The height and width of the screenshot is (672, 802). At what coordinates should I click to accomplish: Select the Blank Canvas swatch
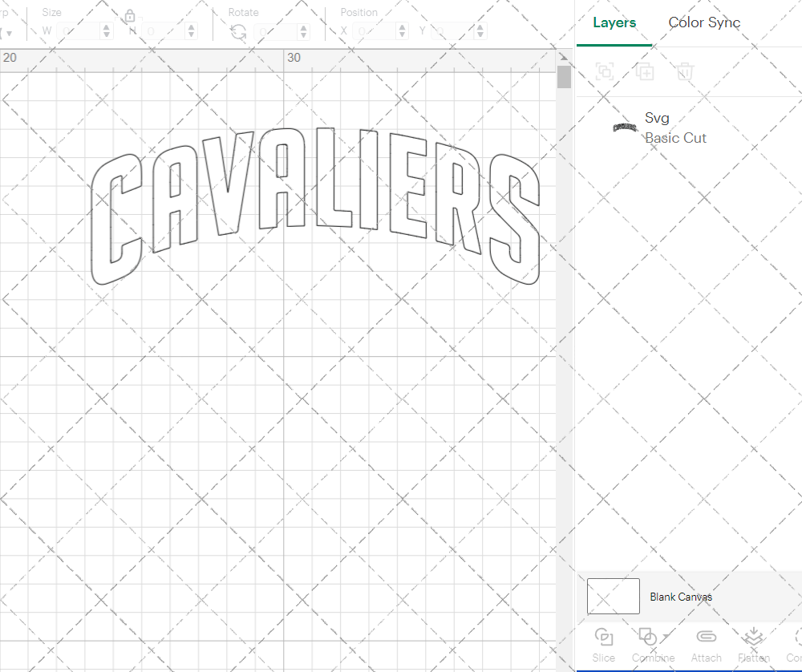(613, 597)
